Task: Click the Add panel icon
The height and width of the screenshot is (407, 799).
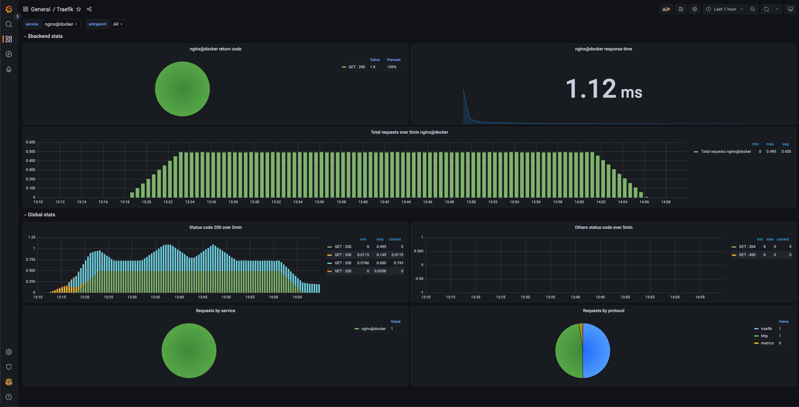Action: point(666,9)
